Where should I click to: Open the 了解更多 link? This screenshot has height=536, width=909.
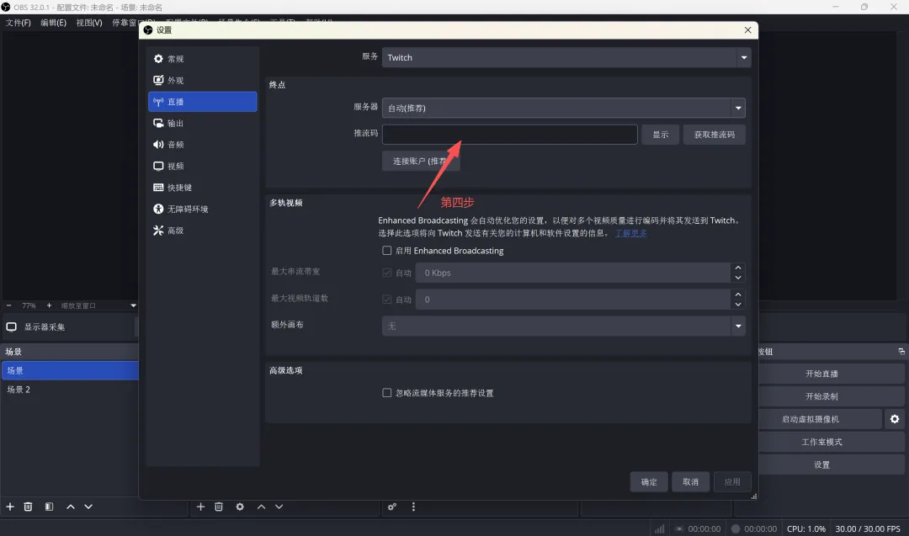[630, 233]
